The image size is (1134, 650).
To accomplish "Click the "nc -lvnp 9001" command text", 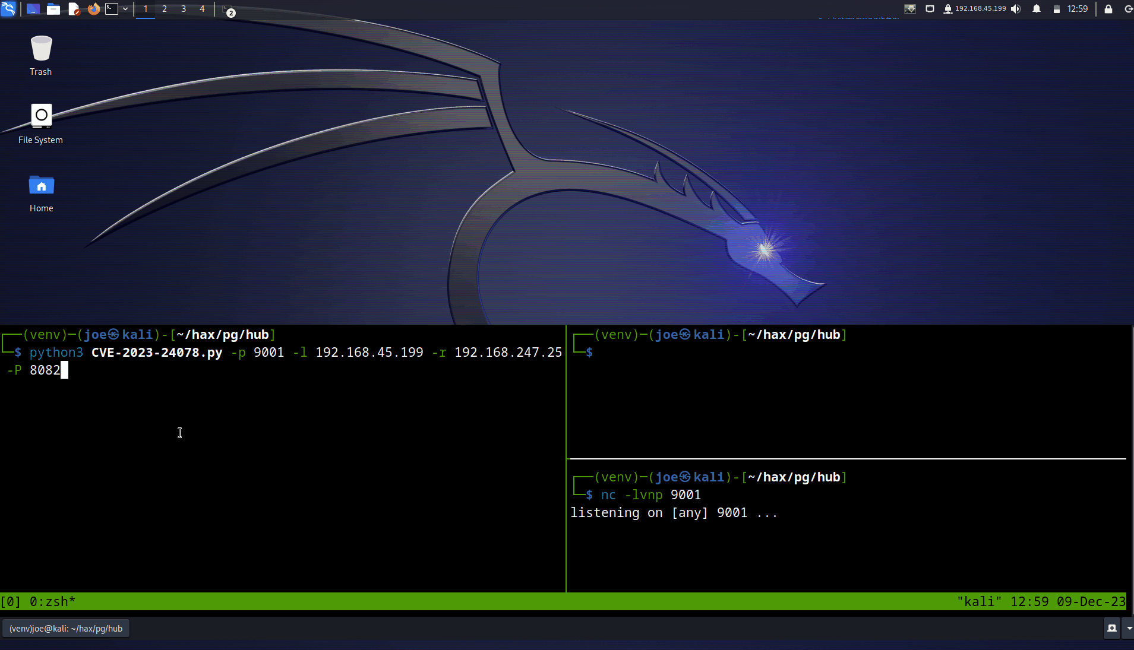I will tap(650, 495).
